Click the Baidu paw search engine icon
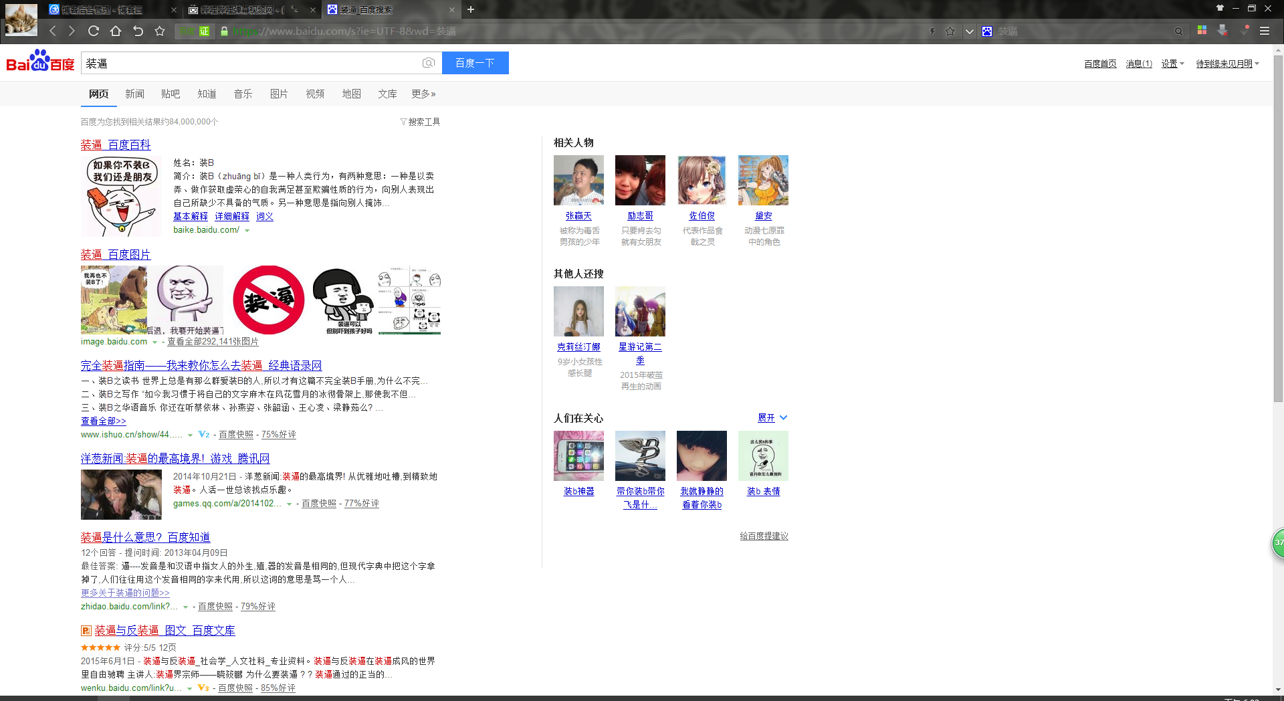The height and width of the screenshot is (701, 1284). pos(987,31)
